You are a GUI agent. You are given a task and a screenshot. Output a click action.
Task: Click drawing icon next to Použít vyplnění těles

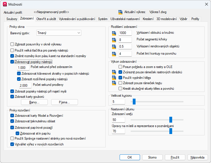[x=114, y=78]
